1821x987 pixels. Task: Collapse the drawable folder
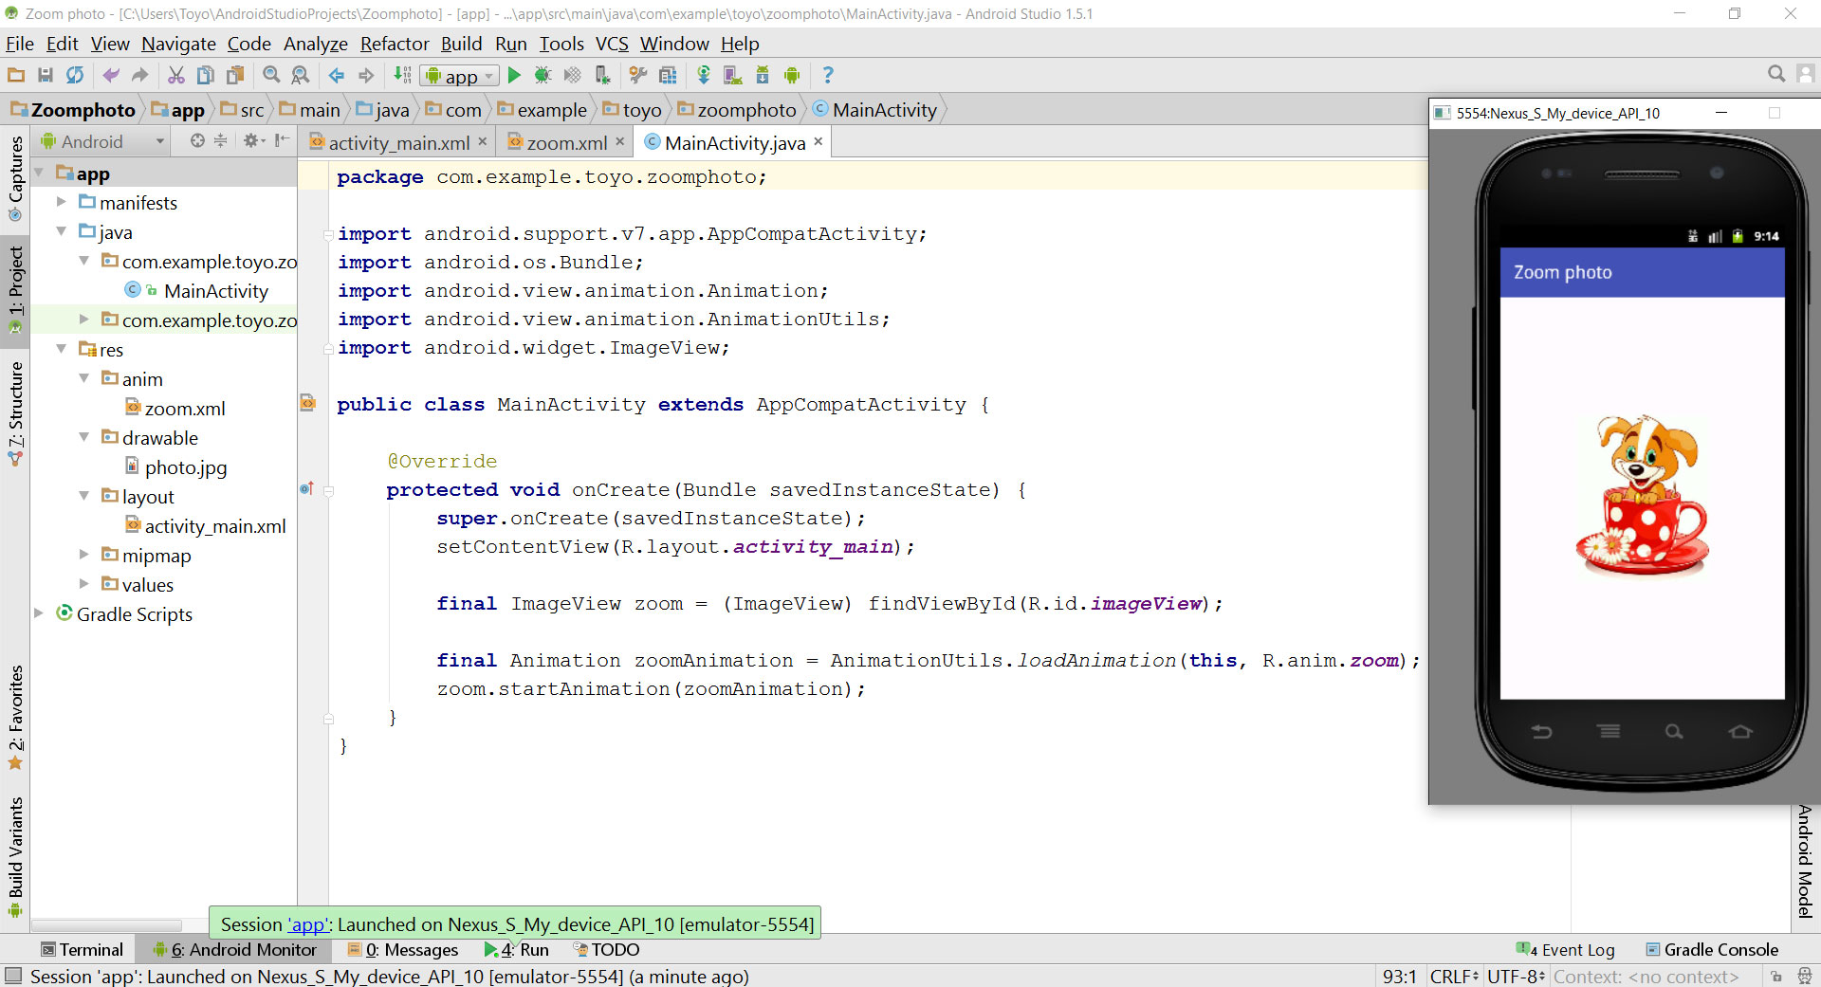(84, 437)
